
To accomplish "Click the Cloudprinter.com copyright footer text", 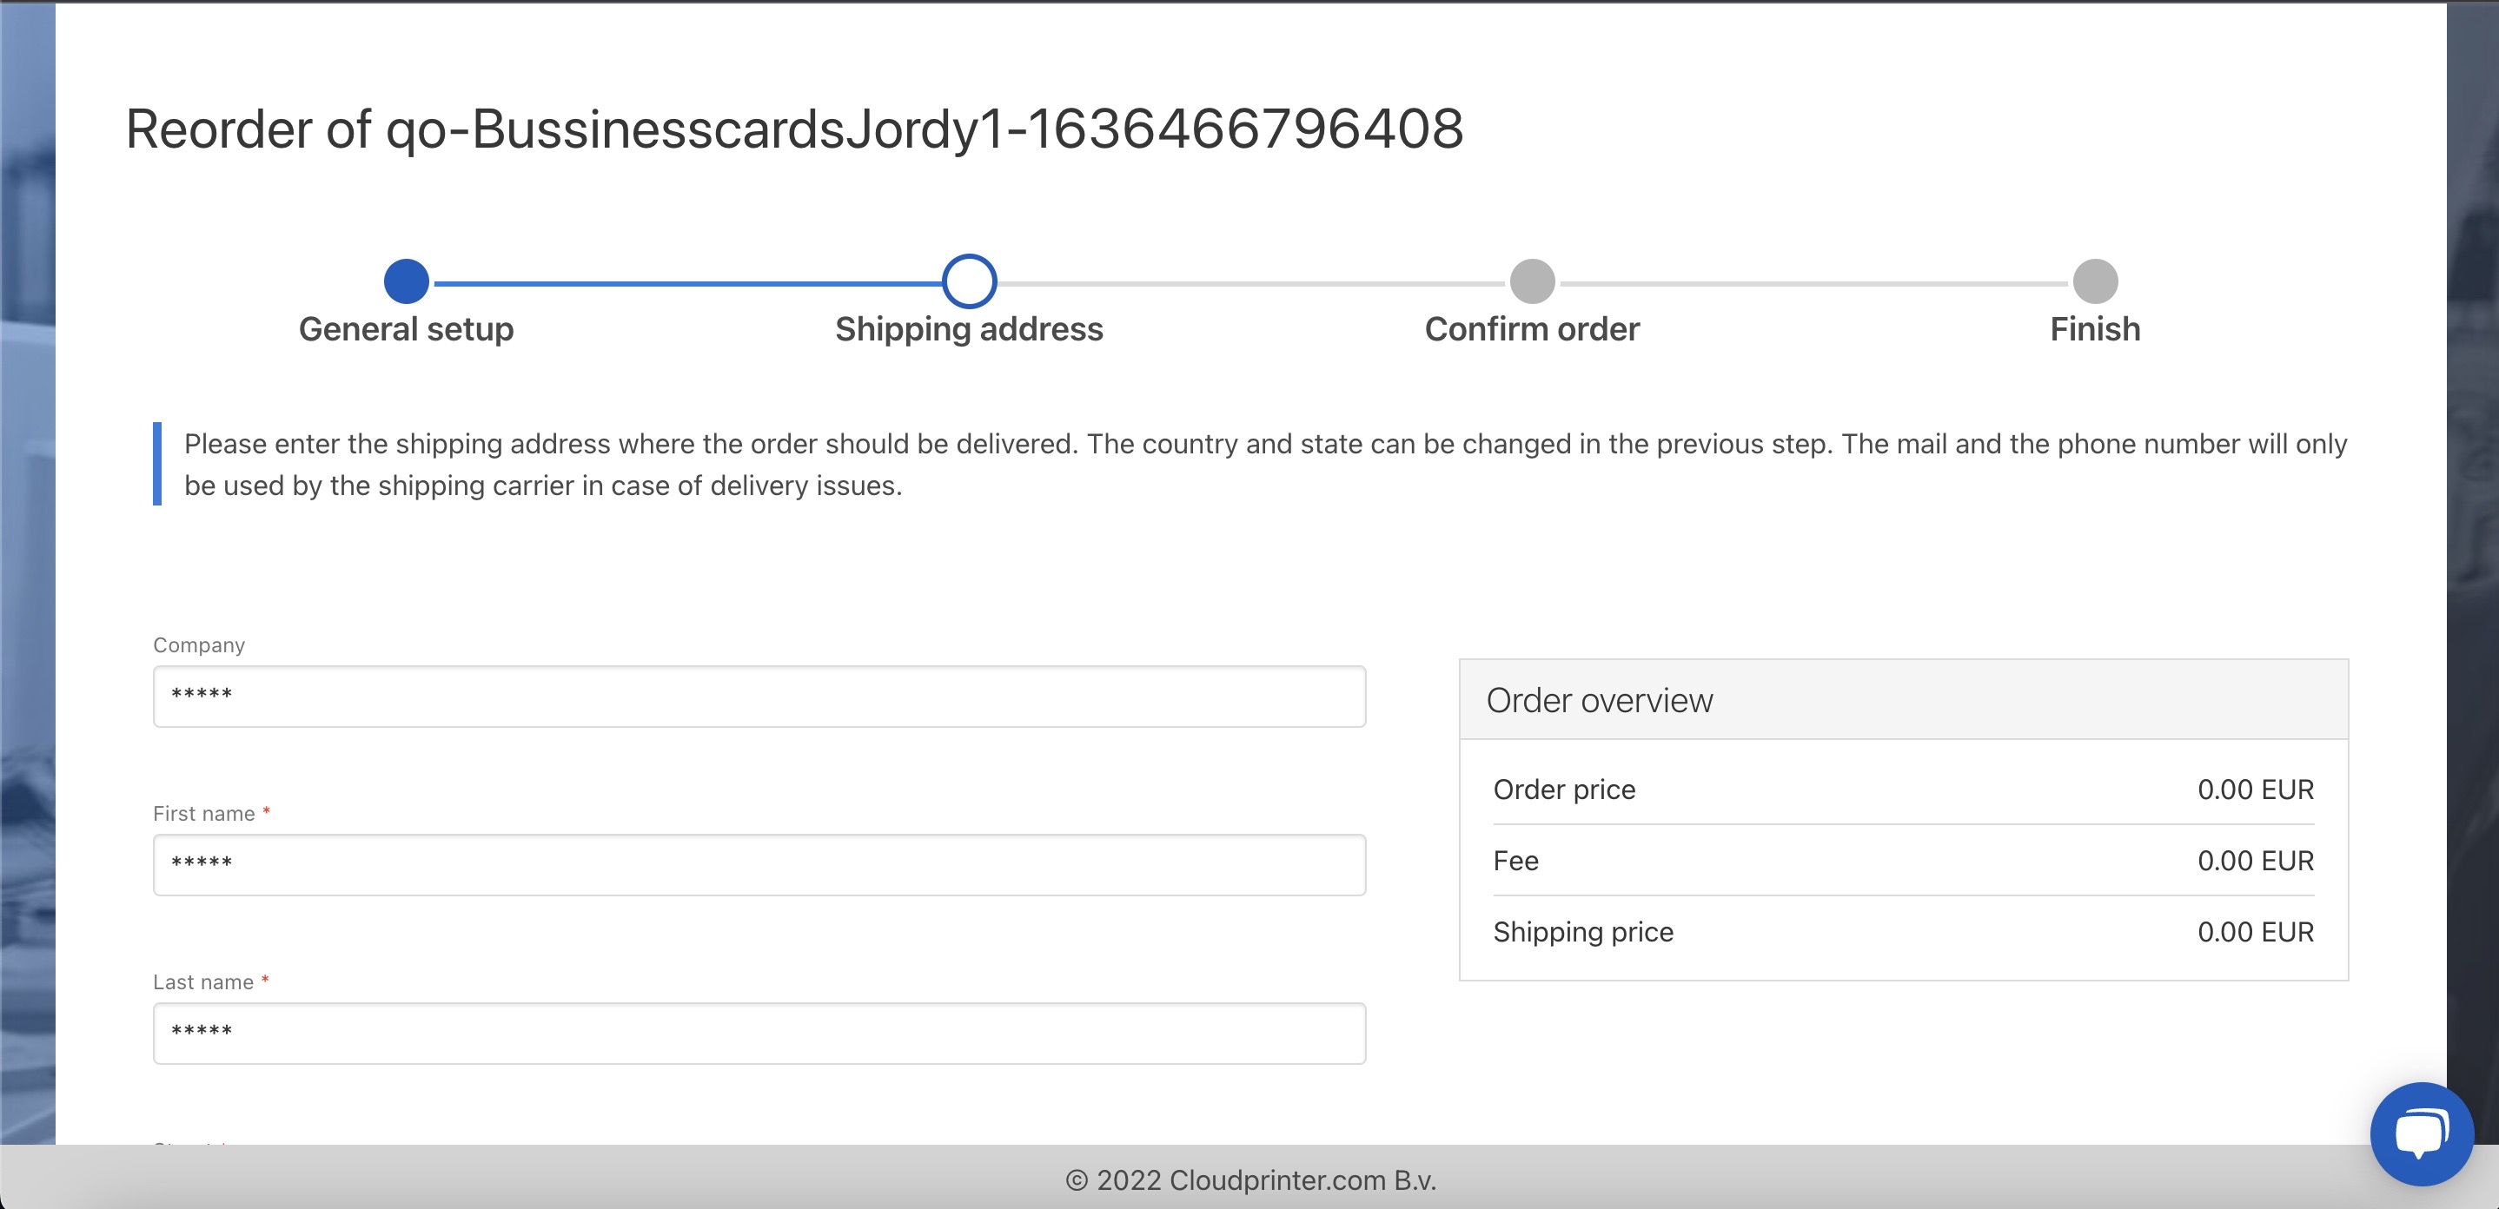I will click(1250, 1181).
